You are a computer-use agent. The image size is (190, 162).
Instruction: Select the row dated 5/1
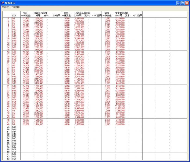(x=14, y=19)
